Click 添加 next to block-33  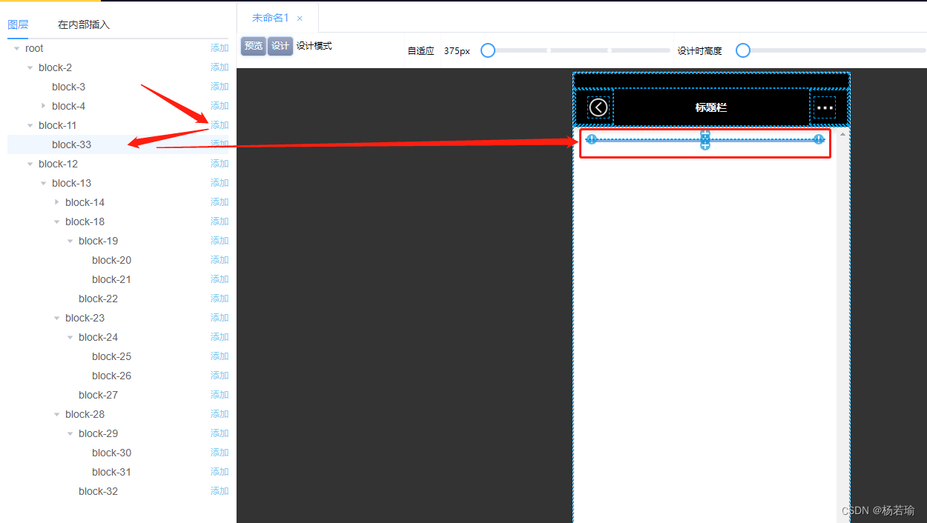point(220,144)
